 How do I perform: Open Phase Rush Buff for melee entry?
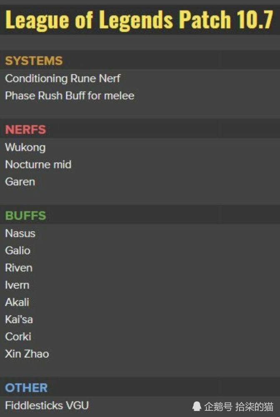[x=70, y=96]
